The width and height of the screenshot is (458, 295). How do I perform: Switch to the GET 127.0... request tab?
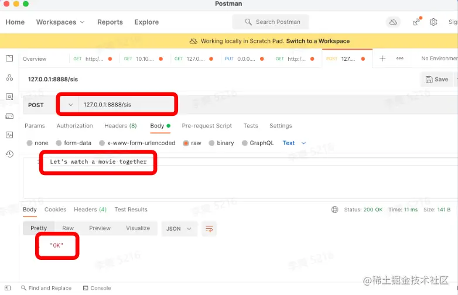click(x=194, y=59)
